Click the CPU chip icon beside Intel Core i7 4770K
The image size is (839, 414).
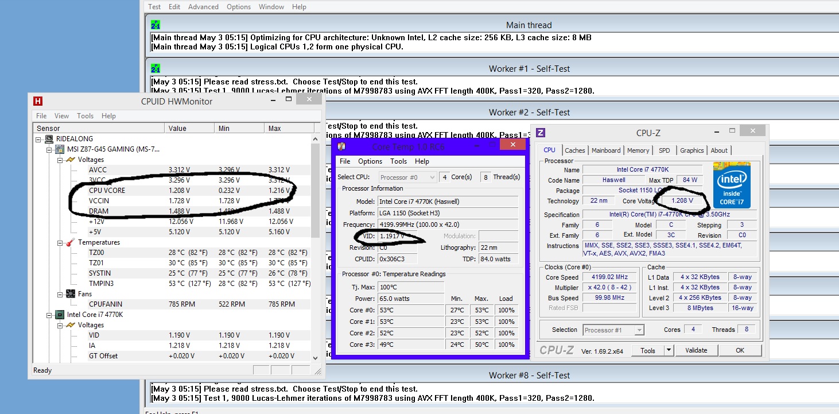(x=59, y=315)
